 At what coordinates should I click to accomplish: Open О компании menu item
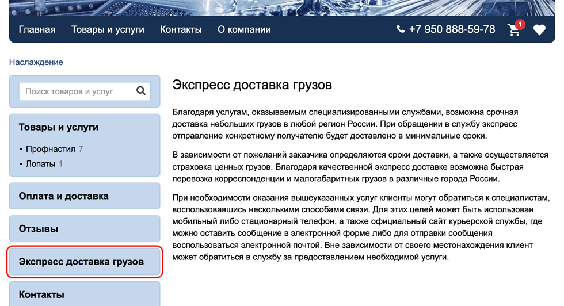[244, 29]
